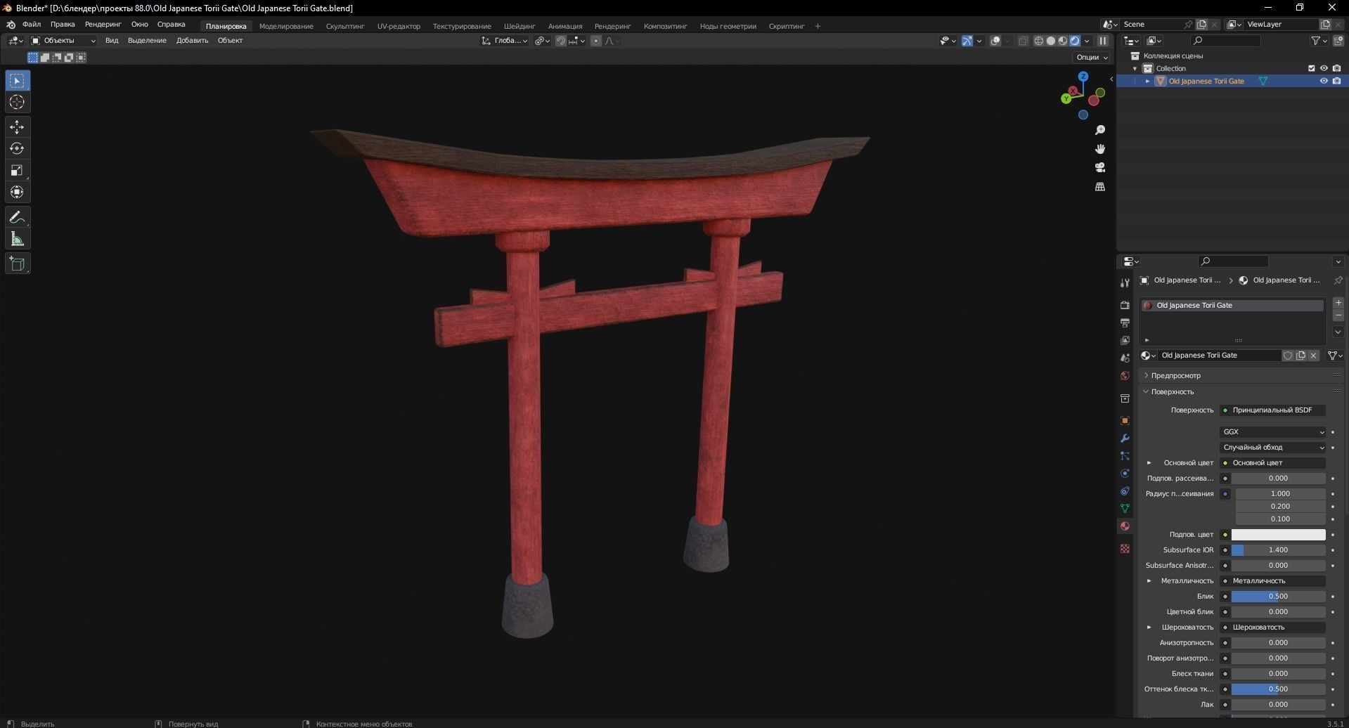The height and width of the screenshot is (728, 1349).
Task: Open the Global transform orientation dropdown
Action: click(504, 41)
